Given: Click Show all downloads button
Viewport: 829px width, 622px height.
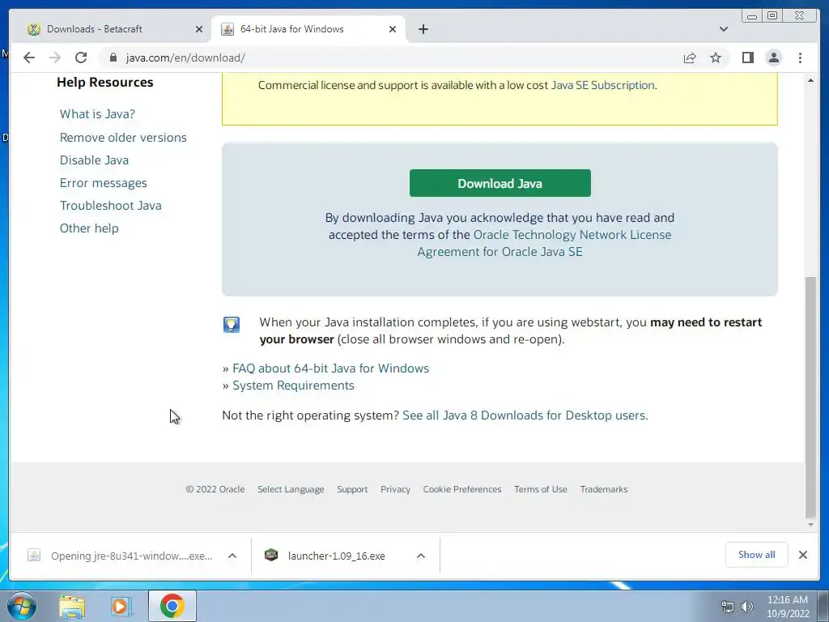Looking at the screenshot, I should coord(757,555).
